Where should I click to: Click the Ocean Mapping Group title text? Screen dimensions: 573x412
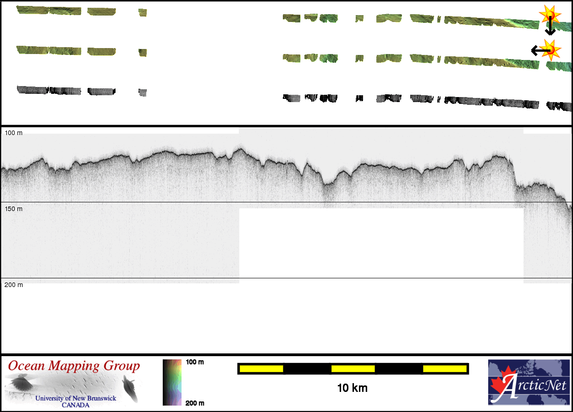point(74,366)
